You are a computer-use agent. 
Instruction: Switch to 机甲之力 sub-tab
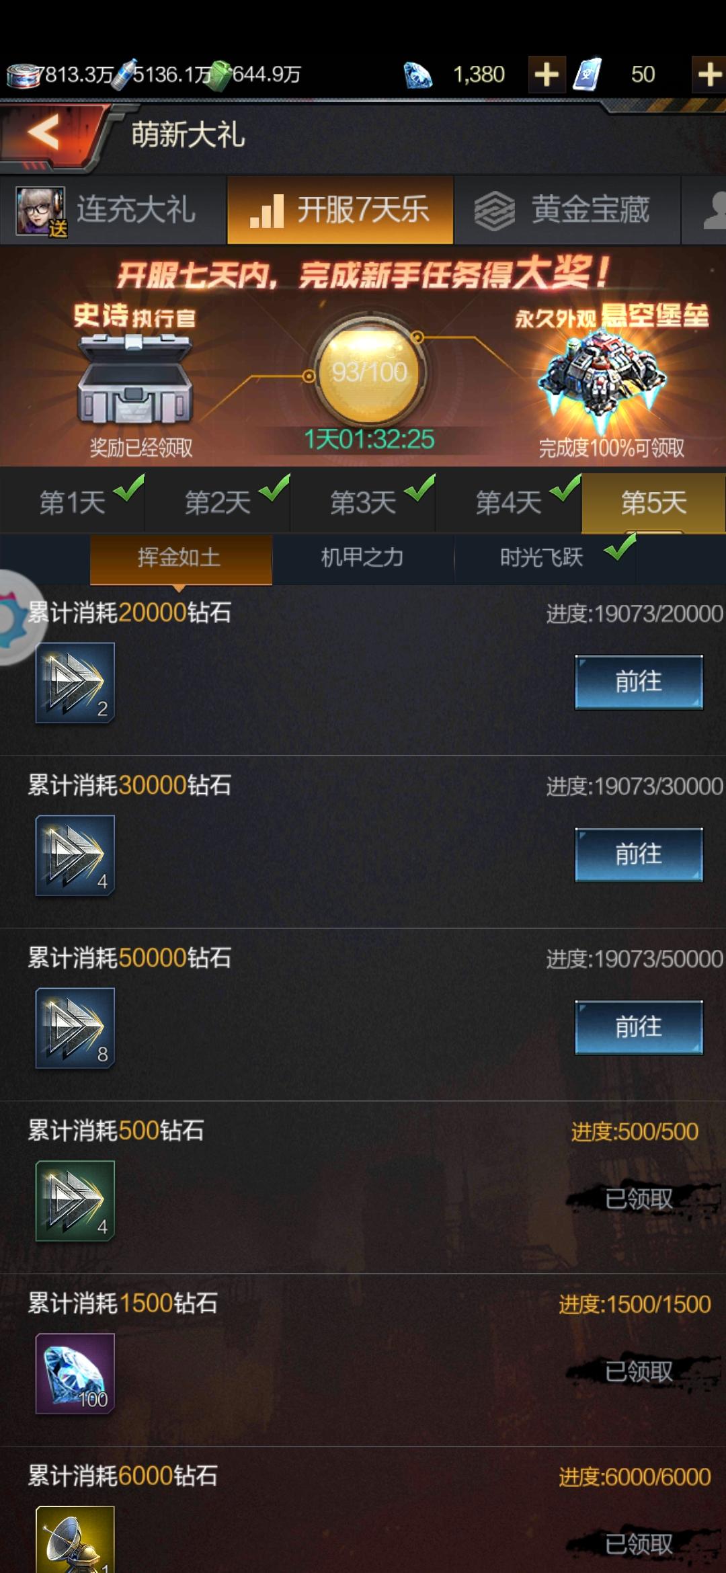(x=363, y=558)
